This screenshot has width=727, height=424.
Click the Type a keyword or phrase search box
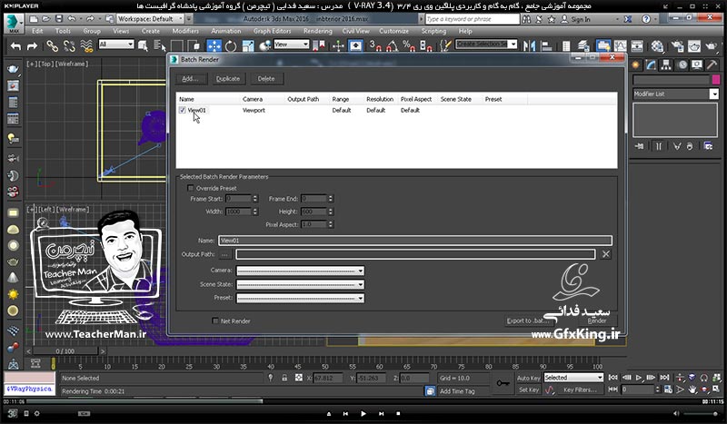tap(472, 19)
